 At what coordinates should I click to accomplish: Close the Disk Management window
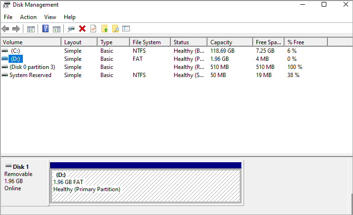[346, 4]
